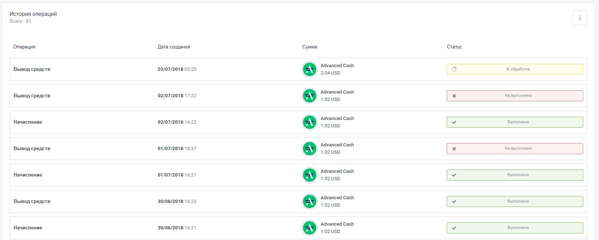This screenshot has height=240, width=599.
Task: Click Advanced Cash label in the 03/07/2018 02:25 row
Action: click(337, 66)
